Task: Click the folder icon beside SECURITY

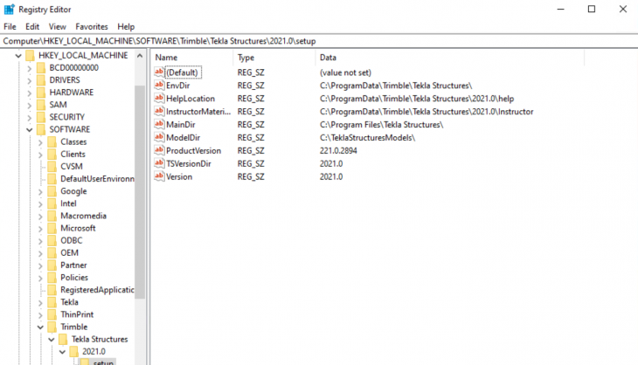Action: coord(41,117)
